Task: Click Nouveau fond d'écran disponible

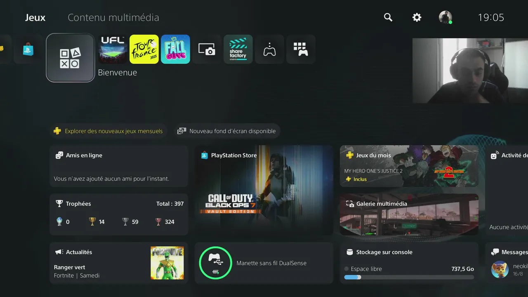Action: pyautogui.click(x=227, y=131)
